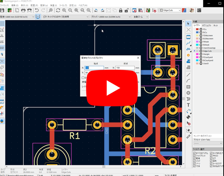Image resolution: width=224 pixels, height=176 pixels.
Task: Uncheck the フットプリント filter checkbox
Action: tap(194, 156)
